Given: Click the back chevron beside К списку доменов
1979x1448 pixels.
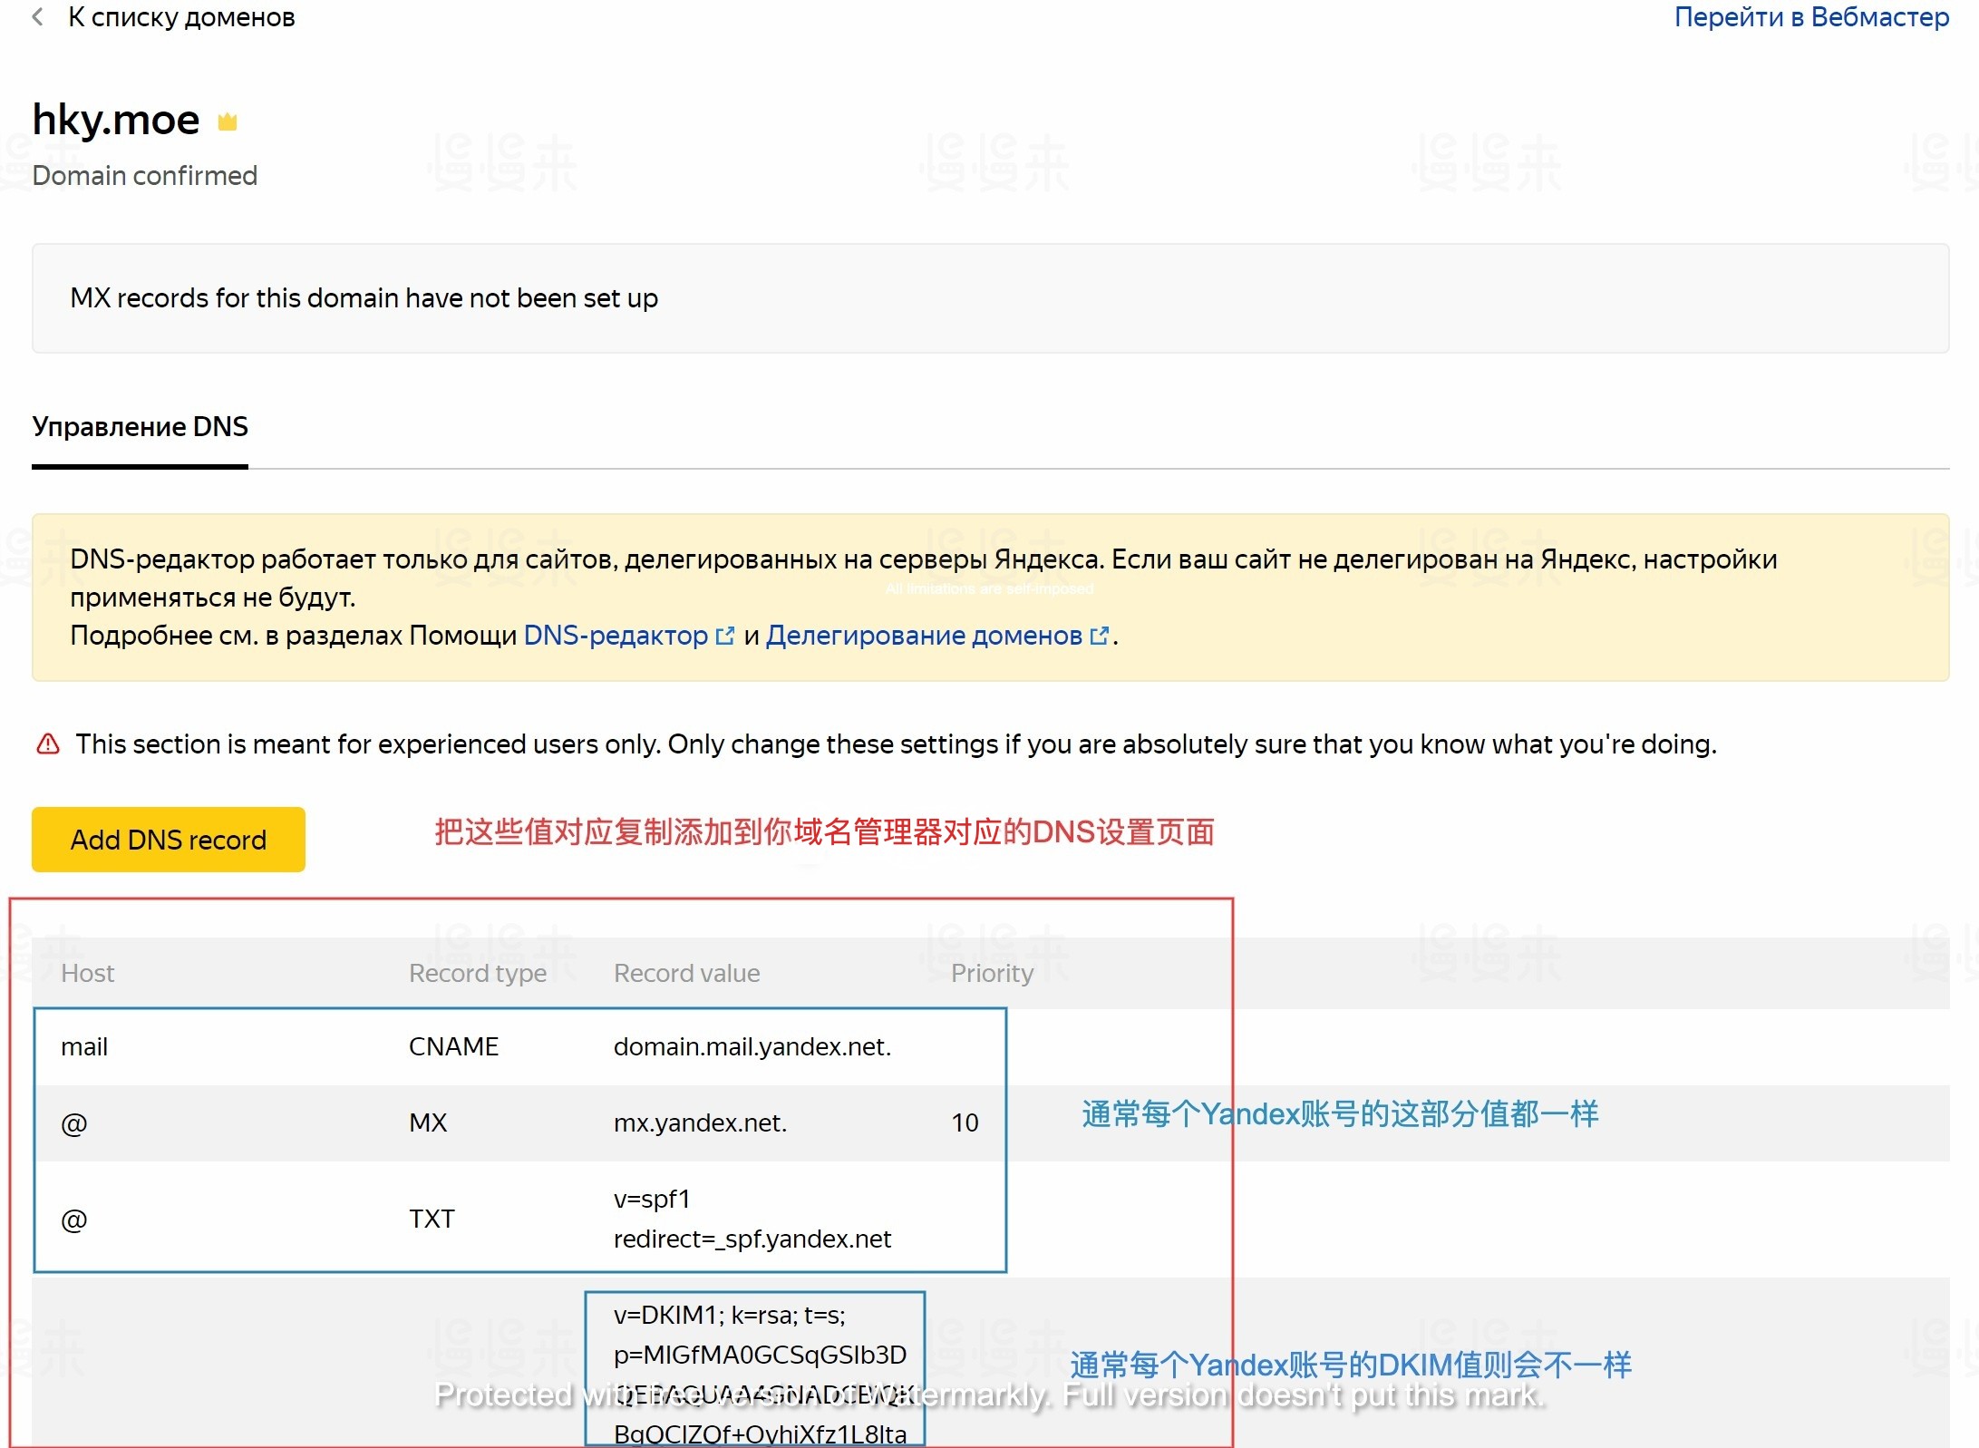Looking at the screenshot, I should click(x=38, y=17).
